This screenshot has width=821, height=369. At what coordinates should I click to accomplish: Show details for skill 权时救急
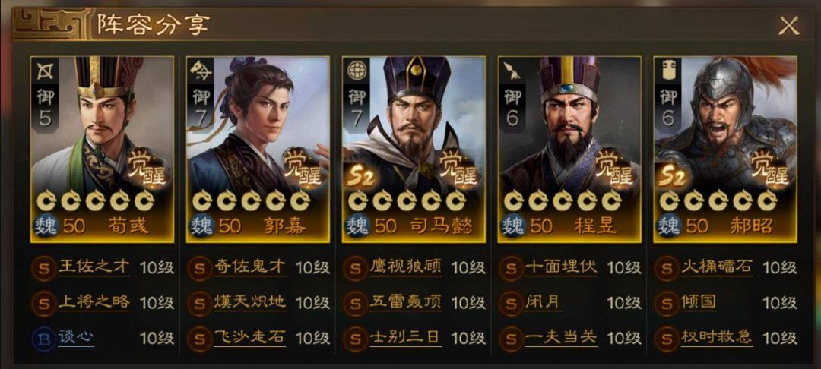(x=716, y=337)
